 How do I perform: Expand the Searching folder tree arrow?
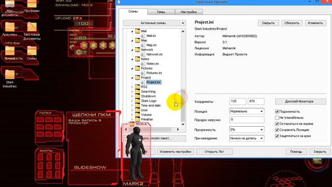coord(132,91)
